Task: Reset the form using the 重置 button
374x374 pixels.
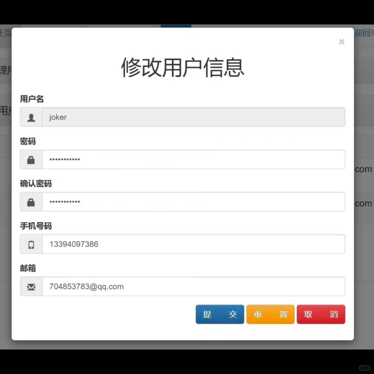Action: [x=270, y=314]
